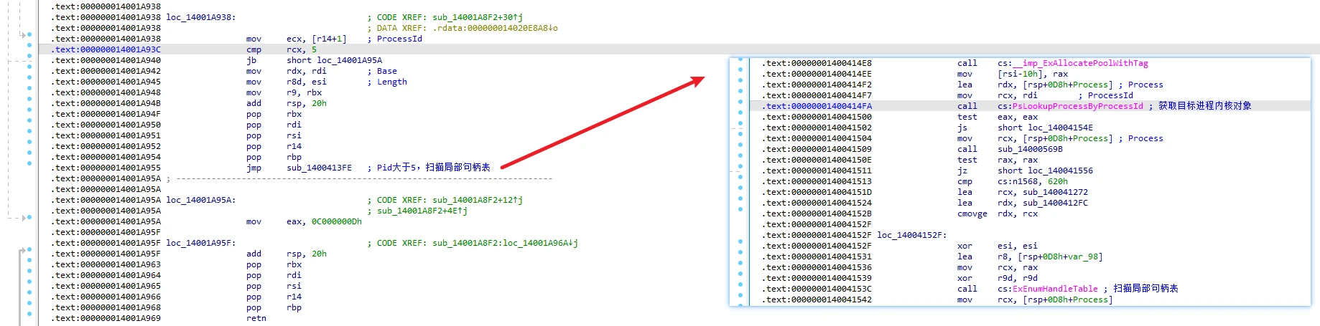Follow jz target short loc_140041556

pyautogui.click(x=1045, y=171)
